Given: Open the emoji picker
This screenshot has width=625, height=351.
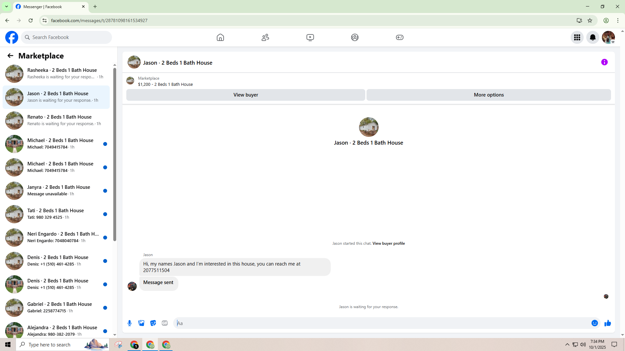Looking at the screenshot, I should click(595, 323).
